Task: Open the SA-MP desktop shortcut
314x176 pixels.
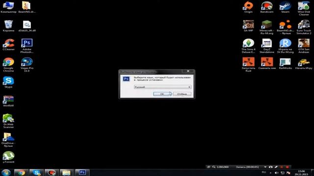Action: [248, 26]
